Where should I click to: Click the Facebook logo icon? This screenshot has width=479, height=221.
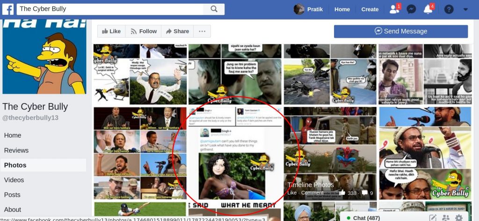point(8,9)
